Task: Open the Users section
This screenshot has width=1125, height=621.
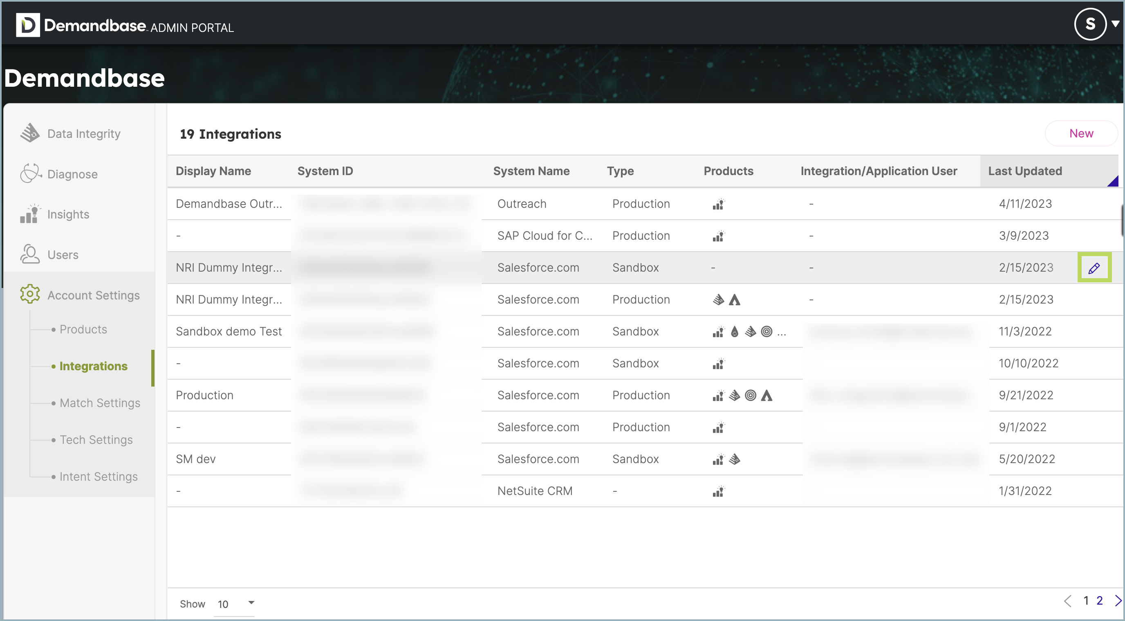Action: point(63,255)
